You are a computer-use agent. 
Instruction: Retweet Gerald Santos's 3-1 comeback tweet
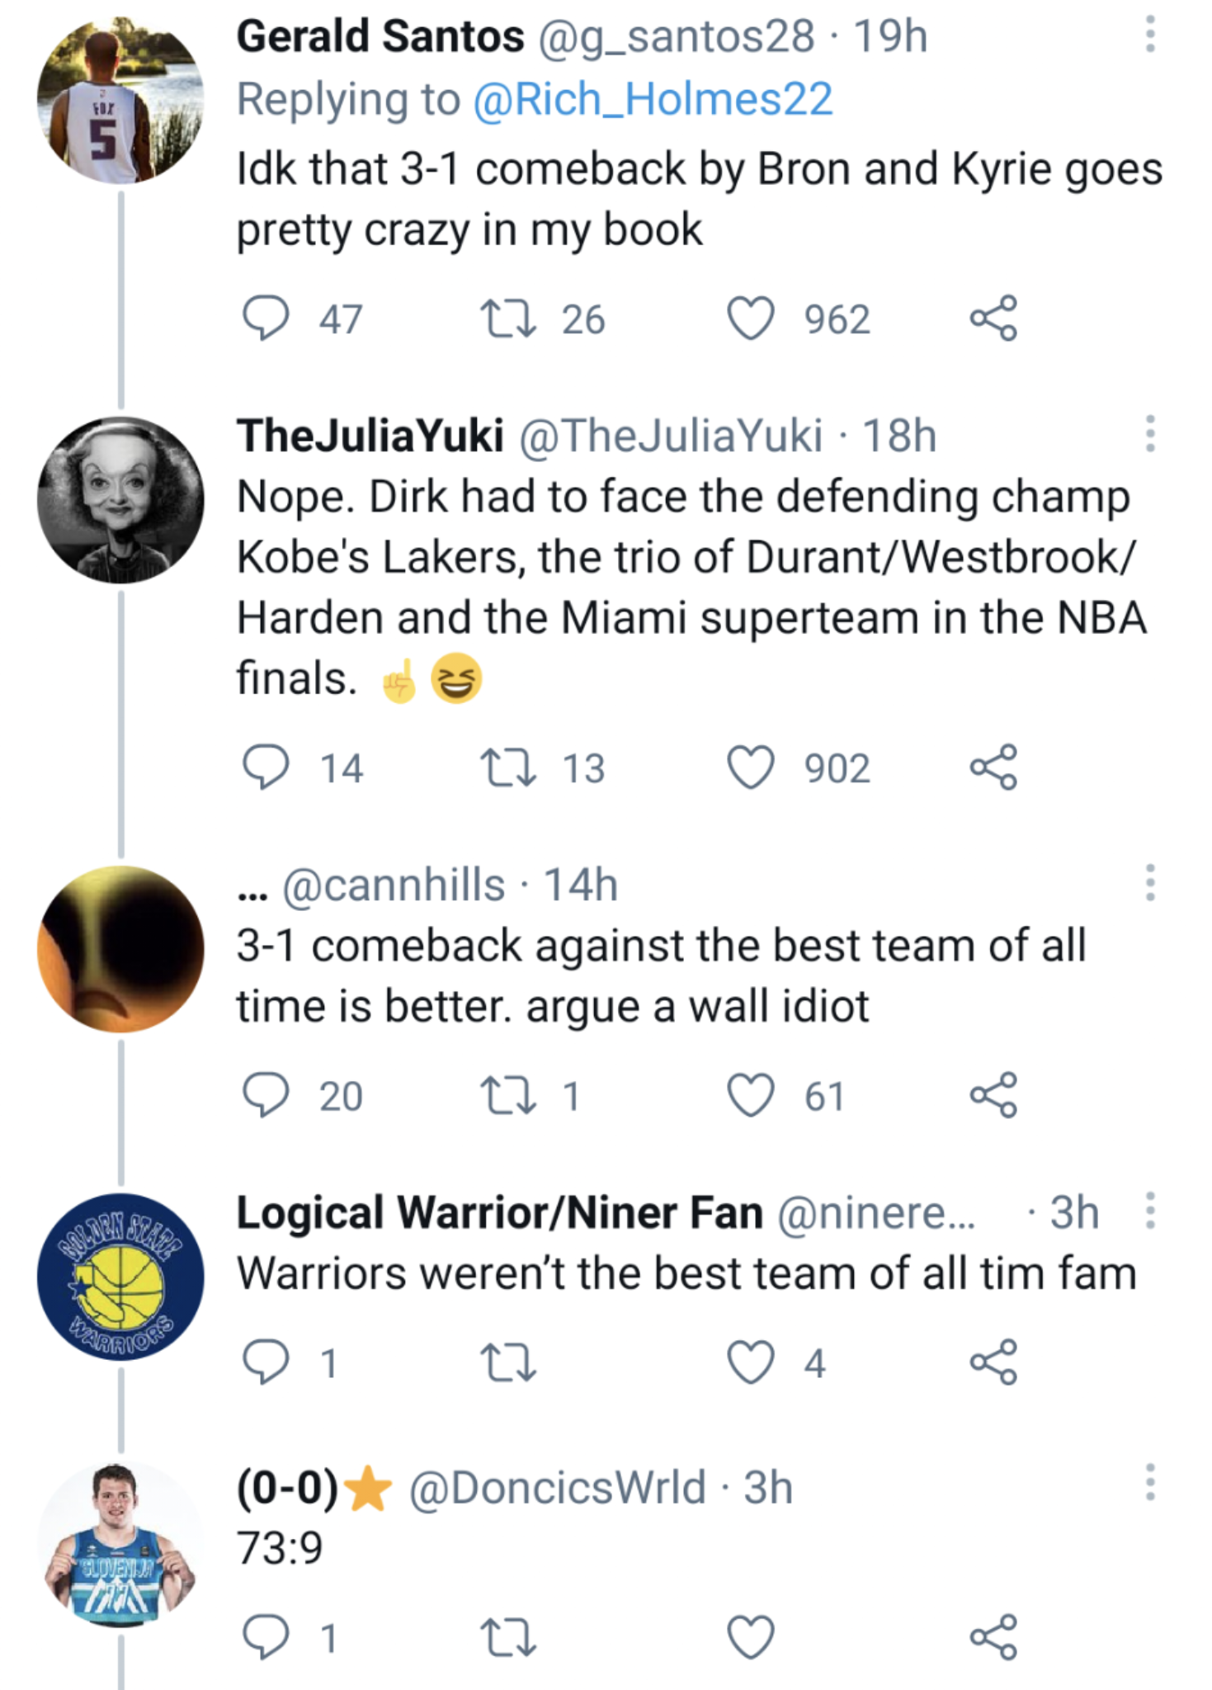(508, 319)
